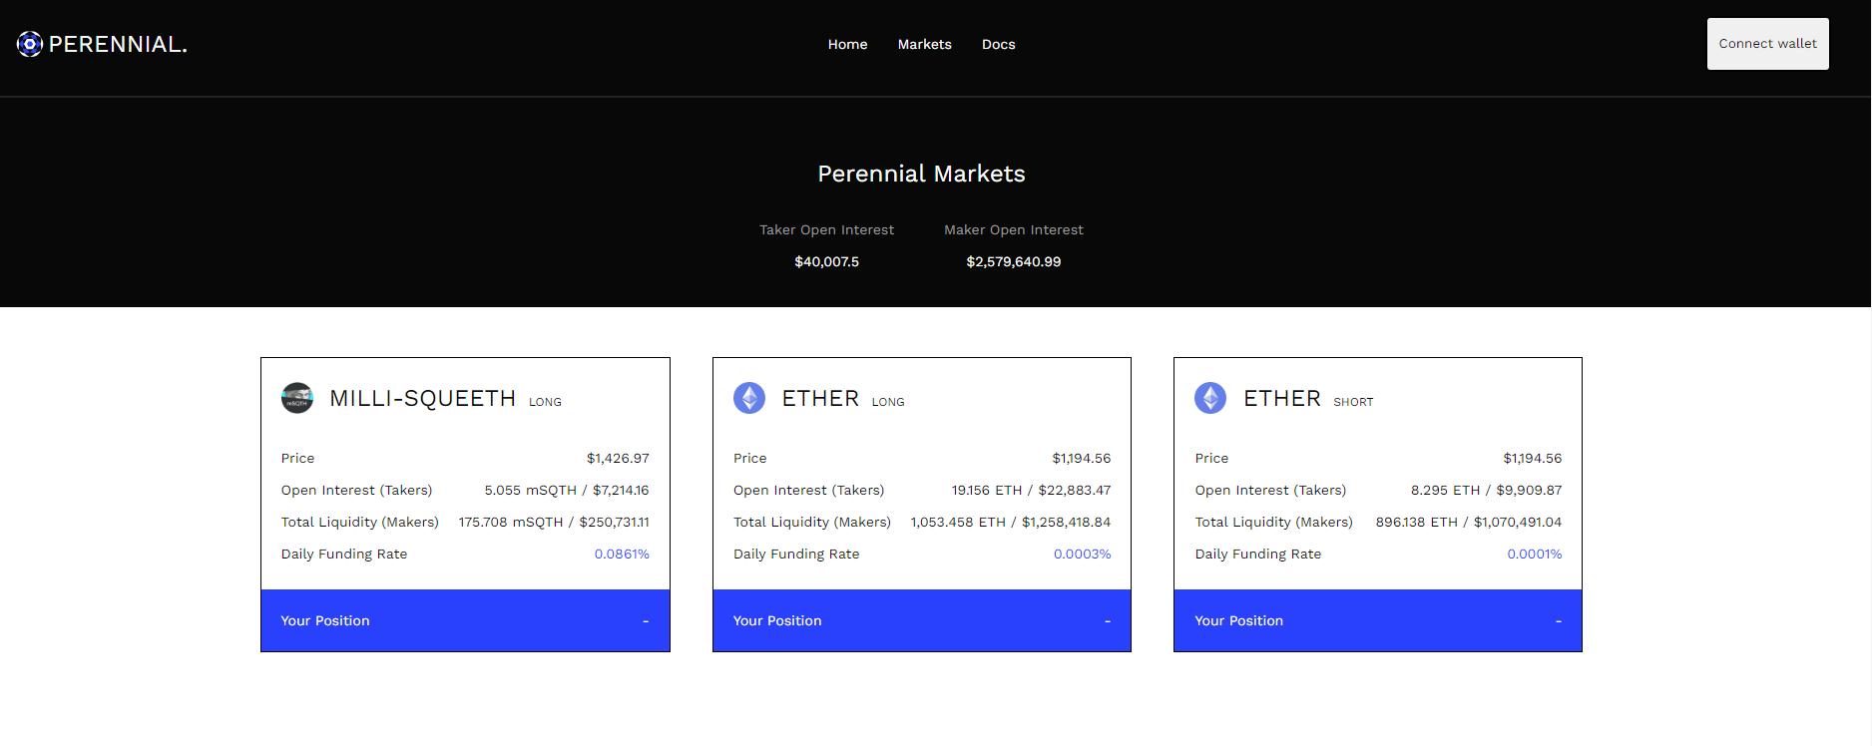Click the Taker Open Interest label
Viewport: 1872px width, 746px height.
(826, 229)
